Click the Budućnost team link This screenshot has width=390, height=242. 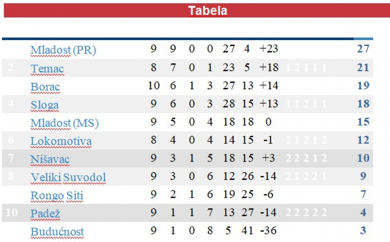57,231
